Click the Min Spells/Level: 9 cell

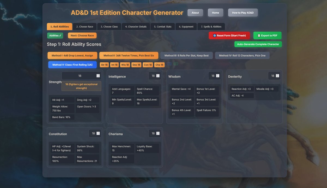[x=122, y=101]
